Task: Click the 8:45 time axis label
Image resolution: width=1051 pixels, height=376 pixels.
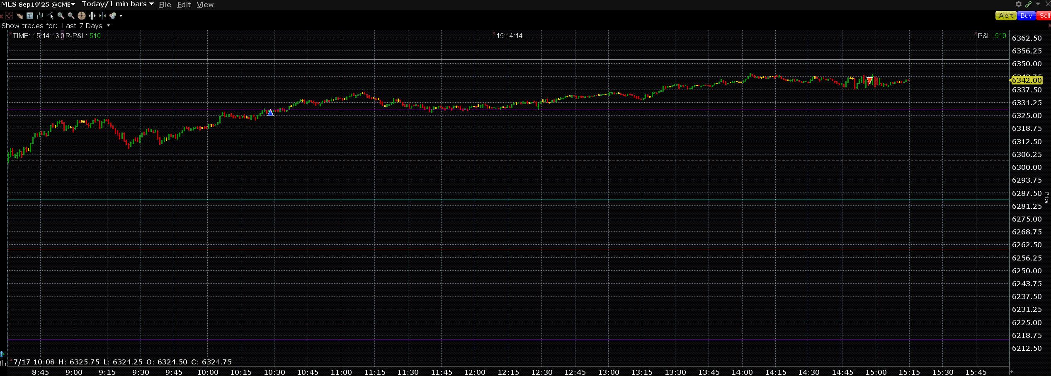Action: pos(40,372)
